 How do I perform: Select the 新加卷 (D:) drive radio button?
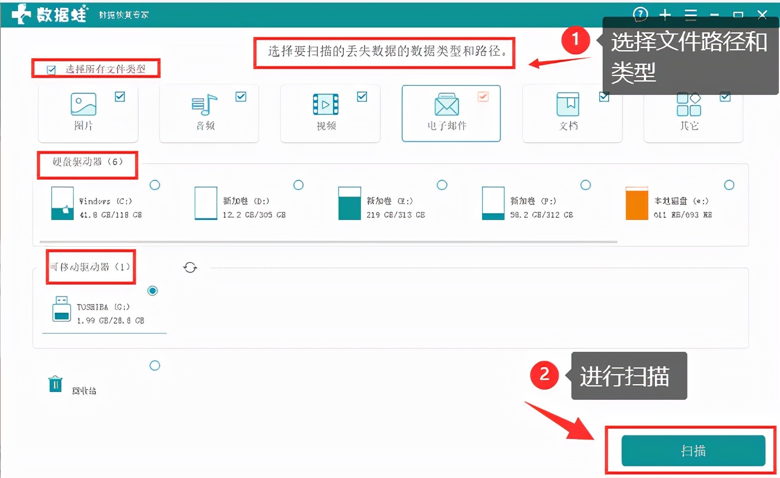(x=298, y=185)
